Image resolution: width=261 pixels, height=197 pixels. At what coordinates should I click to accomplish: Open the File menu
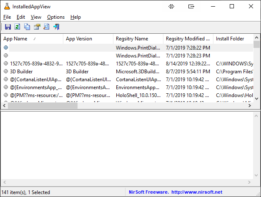[x=7, y=17]
